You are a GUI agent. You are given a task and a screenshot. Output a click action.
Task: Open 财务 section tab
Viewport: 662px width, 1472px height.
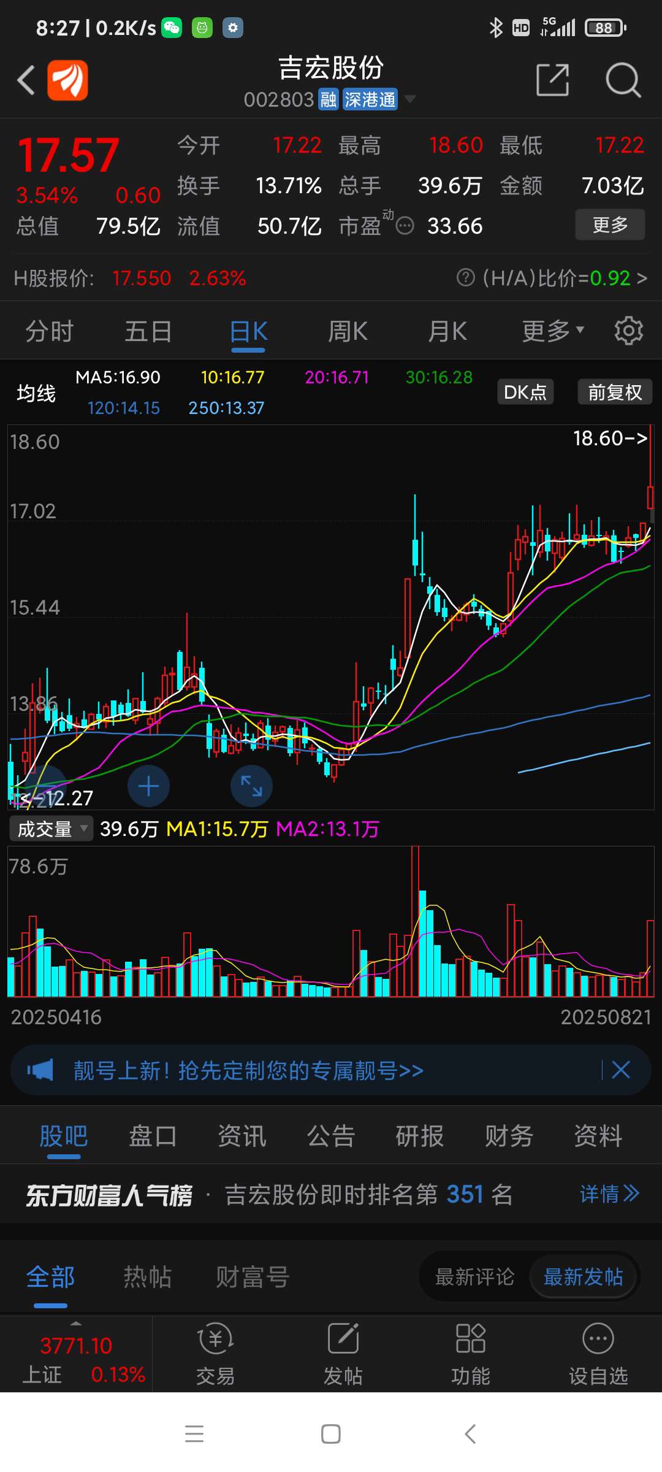[x=509, y=1136]
